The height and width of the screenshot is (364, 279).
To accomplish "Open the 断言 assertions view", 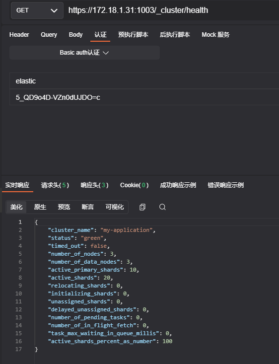I will [88, 207].
